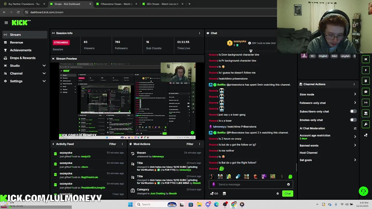Image resolution: width=372 pixels, height=209 pixels.
Task: Open Session Info three-dot options
Action: tap(199, 33)
